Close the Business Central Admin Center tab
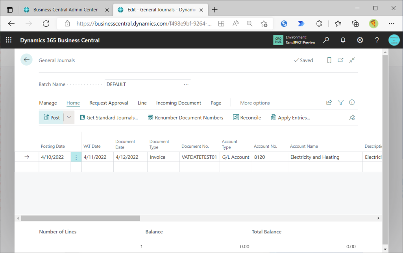Screen dimensions: 403x253 (x=107, y=10)
